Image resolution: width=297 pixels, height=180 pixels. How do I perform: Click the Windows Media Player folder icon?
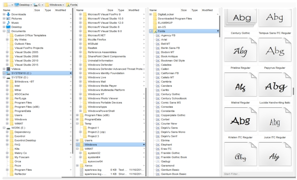point(85,86)
